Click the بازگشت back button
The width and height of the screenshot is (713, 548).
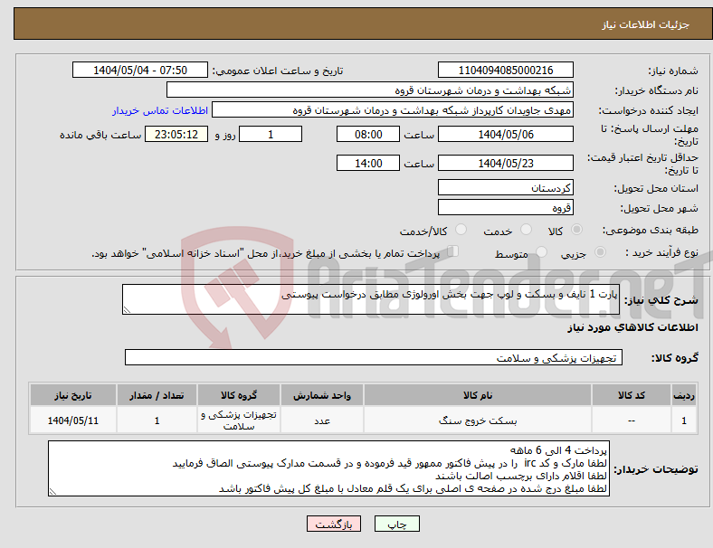tap(334, 524)
